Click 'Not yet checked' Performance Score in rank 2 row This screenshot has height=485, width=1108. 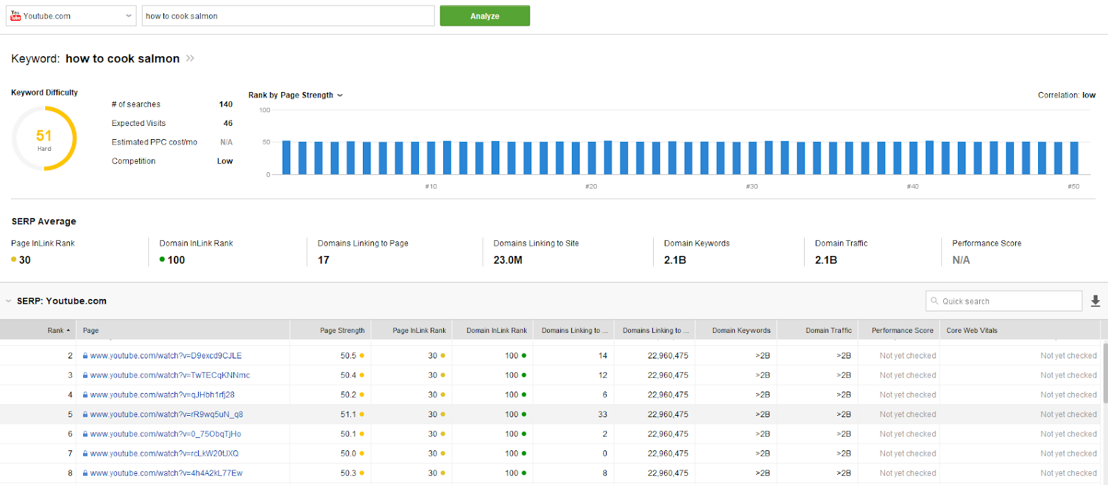908,356
